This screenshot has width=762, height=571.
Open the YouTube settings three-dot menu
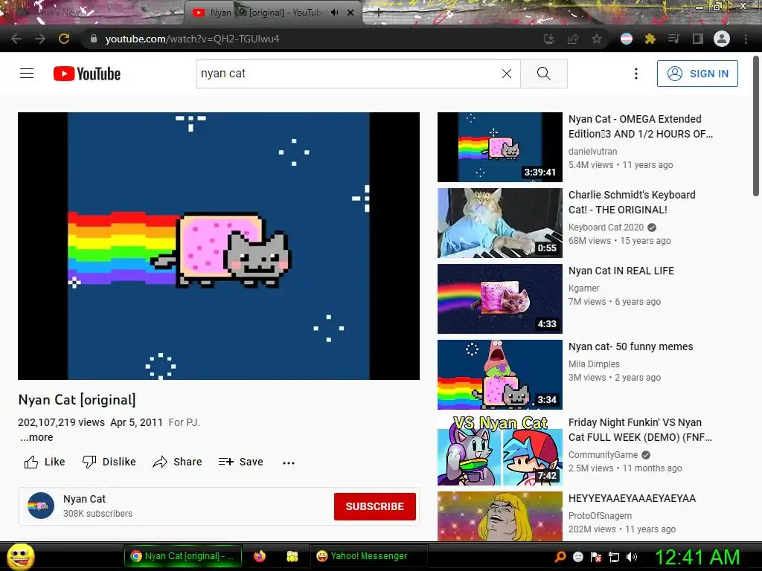tap(635, 74)
